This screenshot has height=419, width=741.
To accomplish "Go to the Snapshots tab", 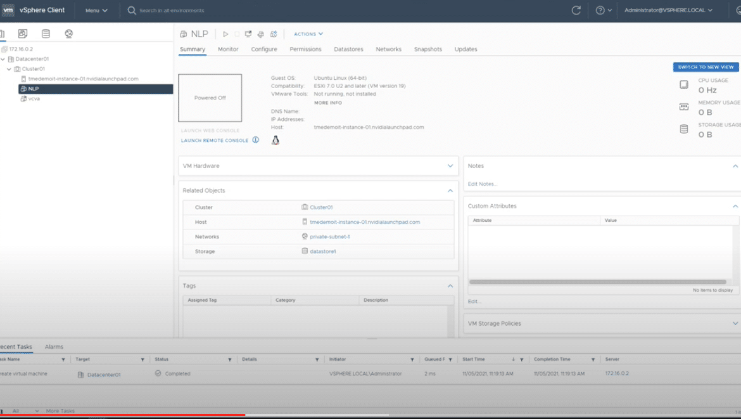I will pyautogui.click(x=428, y=49).
